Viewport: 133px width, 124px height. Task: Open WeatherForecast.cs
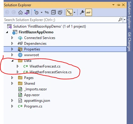(45, 66)
